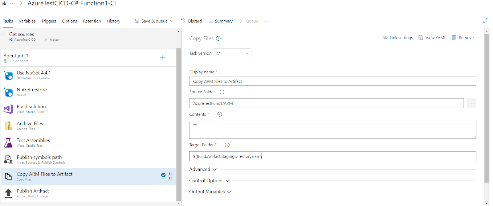Open the Task version dropdown
Image resolution: width=493 pixels, height=206 pixels.
pyautogui.click(x=232, y=53)
